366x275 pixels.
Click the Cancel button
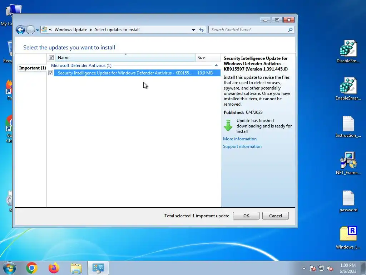point(276,216)
